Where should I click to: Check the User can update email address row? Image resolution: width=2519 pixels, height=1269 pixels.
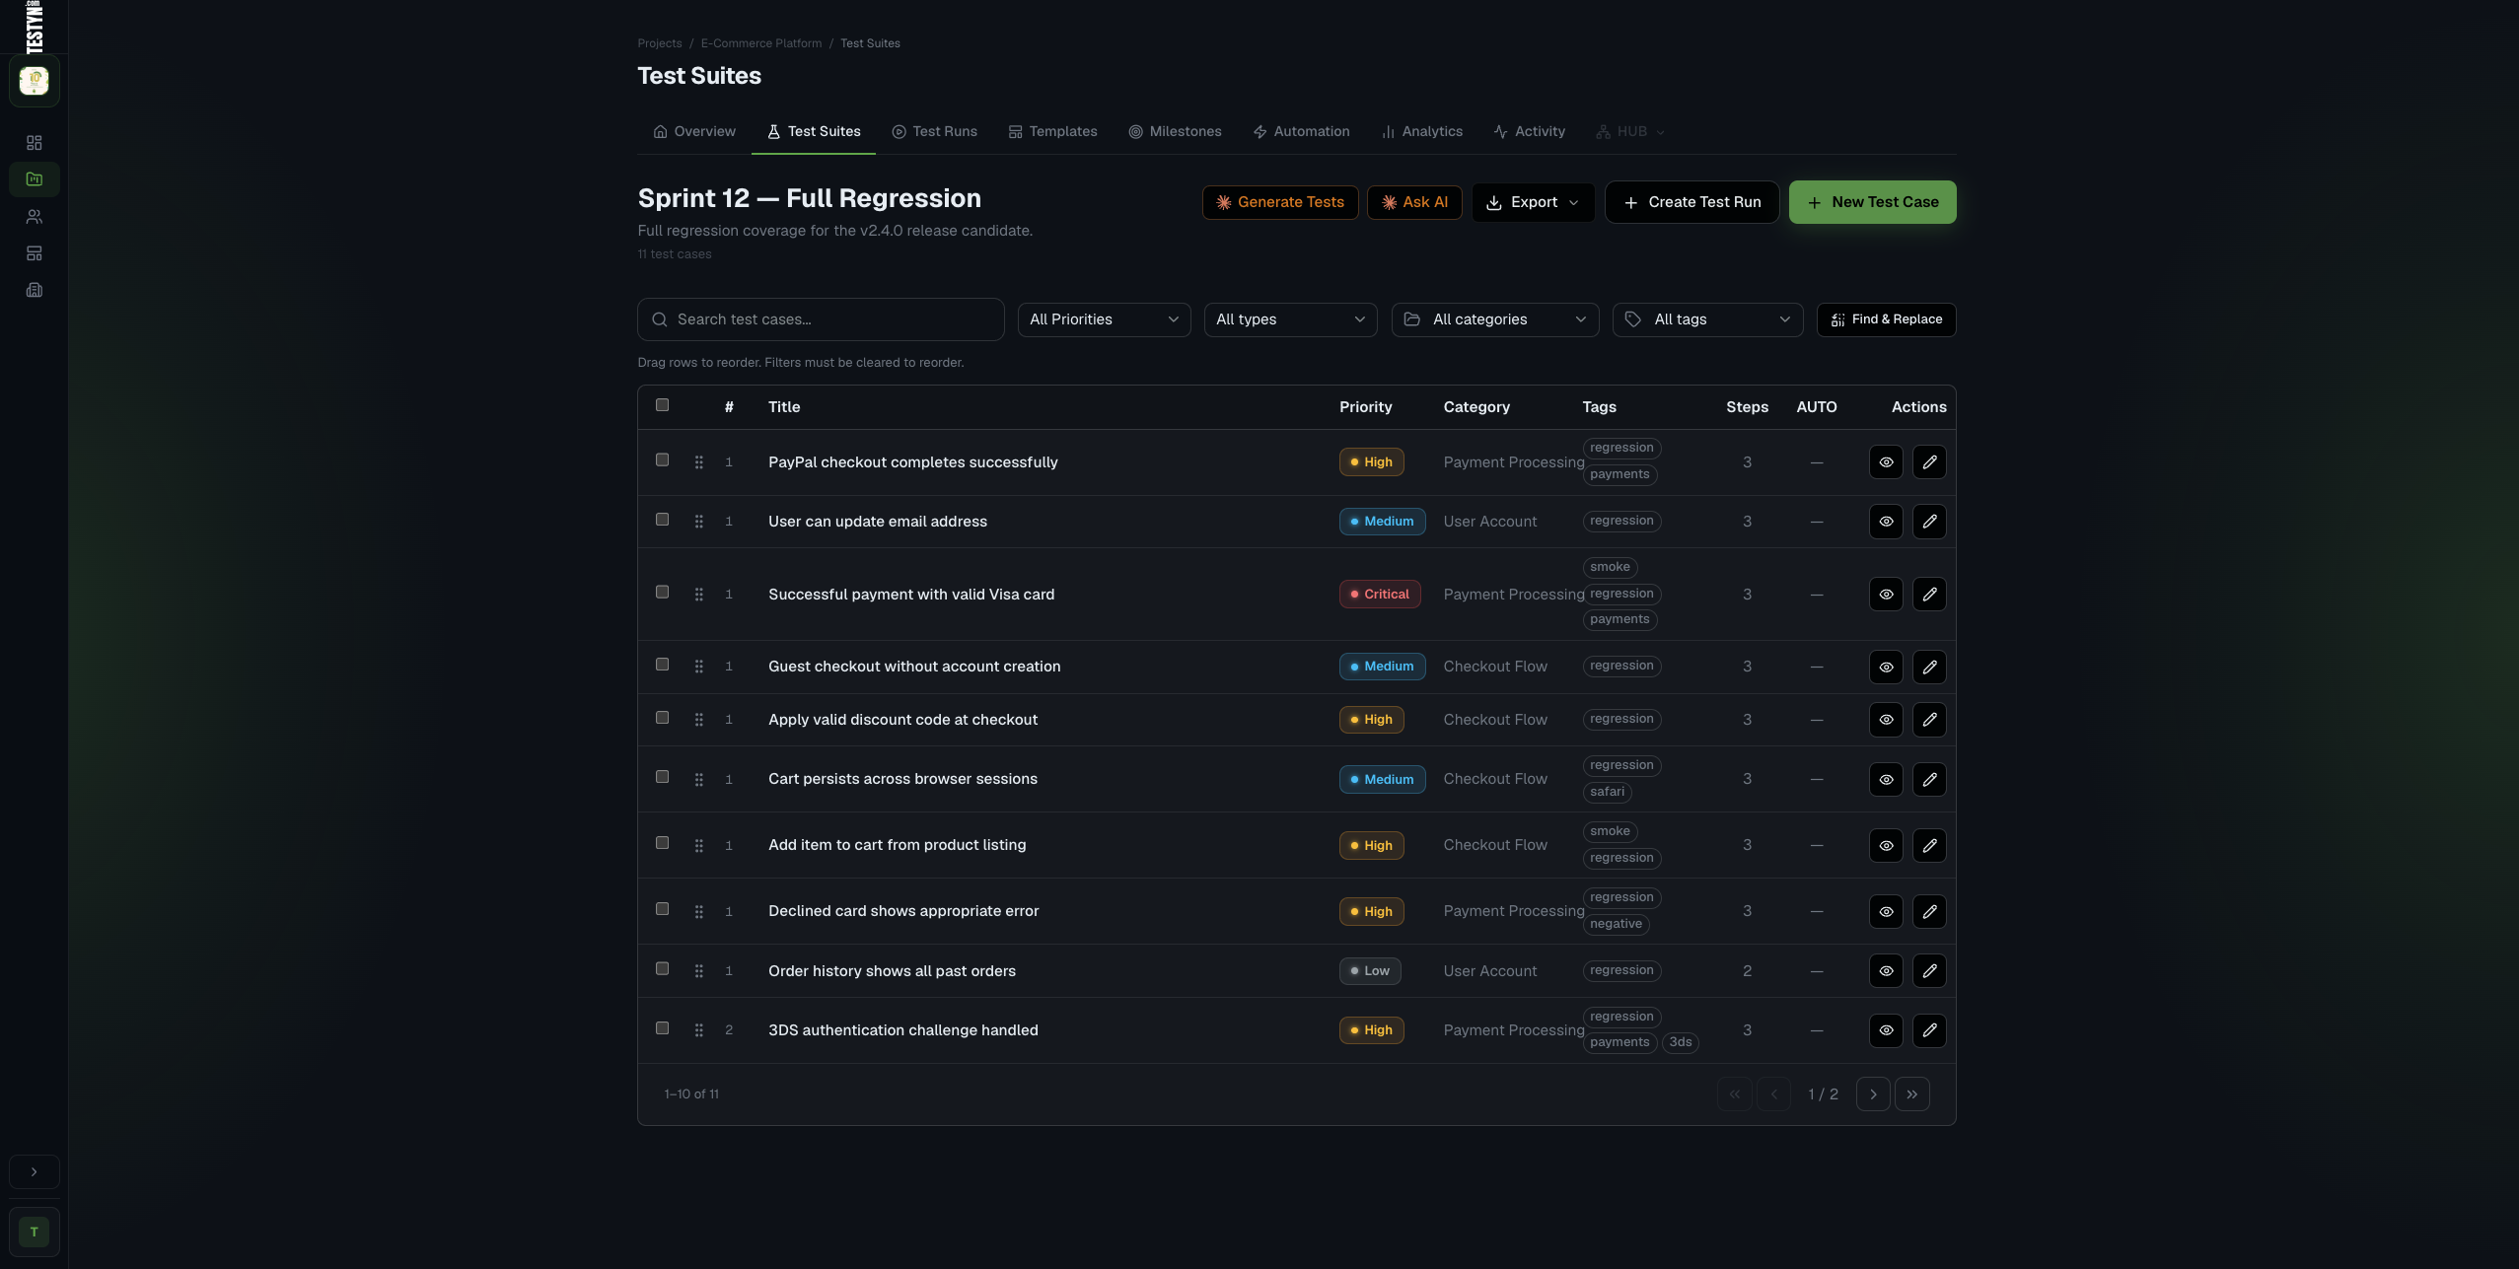663,520
